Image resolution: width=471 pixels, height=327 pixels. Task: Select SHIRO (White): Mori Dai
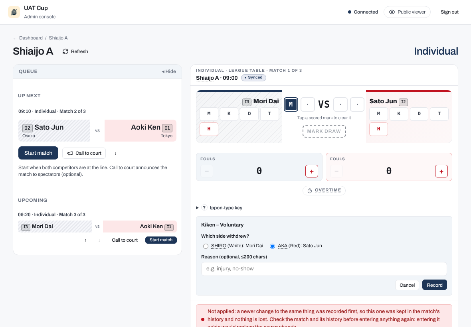(x=206, y=246)
